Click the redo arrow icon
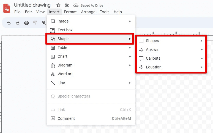The width and height of the screenshot is (213, 133). point(18,23)
